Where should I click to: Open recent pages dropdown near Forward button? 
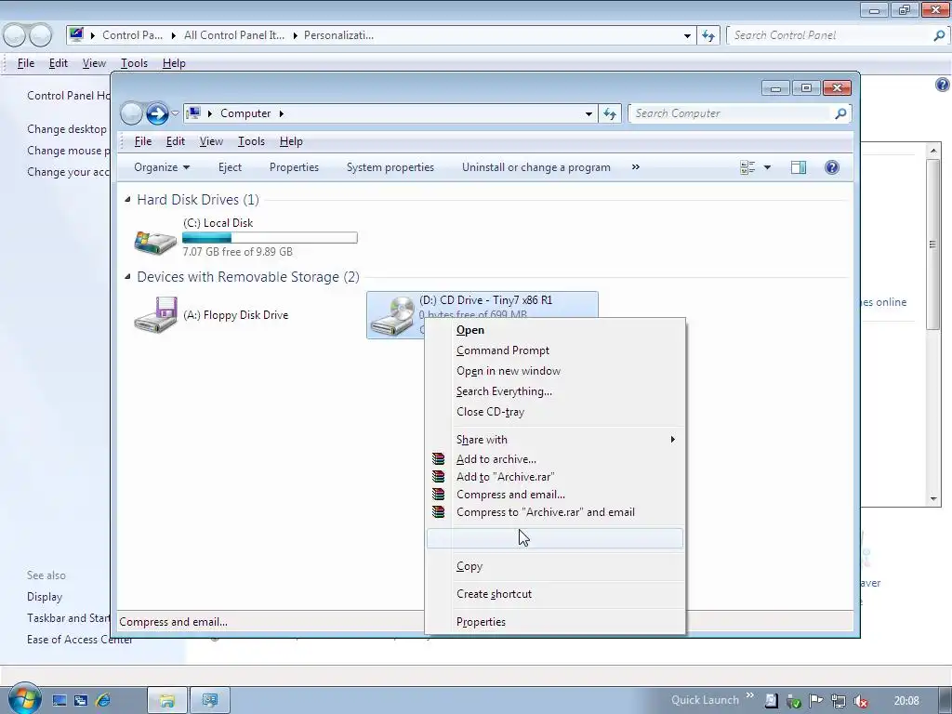[x=175, y=112]
